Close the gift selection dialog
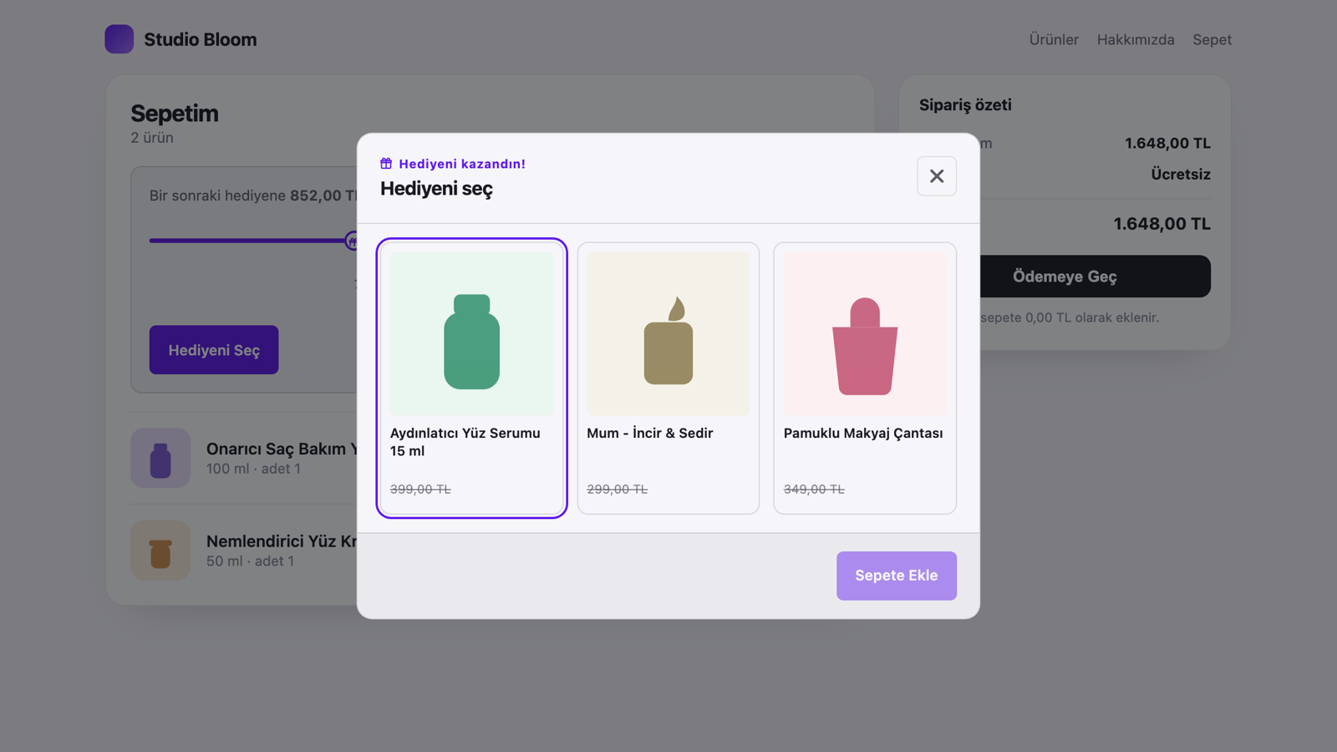1337x752 pixels. coord(936,176)
